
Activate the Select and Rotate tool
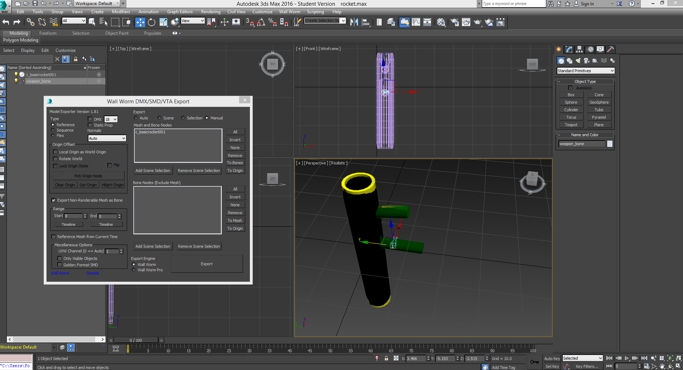pos(151,22)
